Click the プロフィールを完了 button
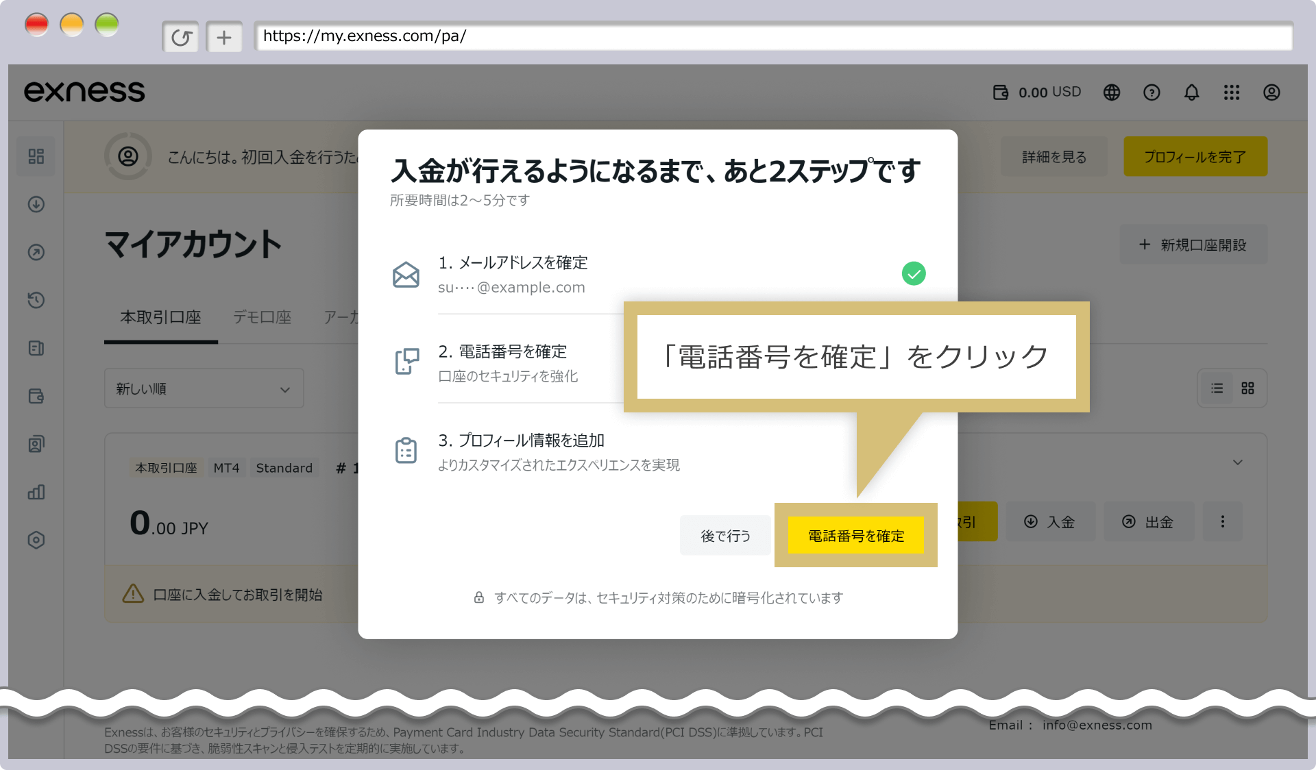1316x770 pixels. pos(1195,157)
